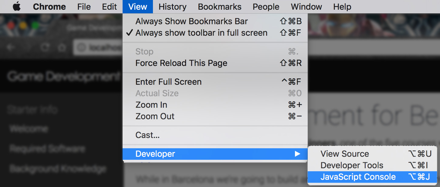Open the File menu
Image resolution: width=440 pixels, height=187 pixels.
coord(84,7)
